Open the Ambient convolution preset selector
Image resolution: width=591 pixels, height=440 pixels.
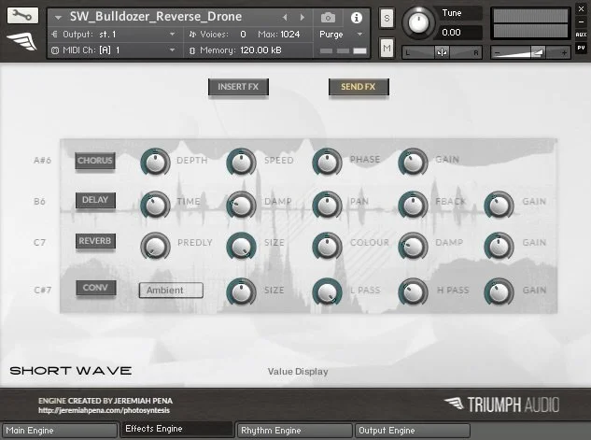171,291
